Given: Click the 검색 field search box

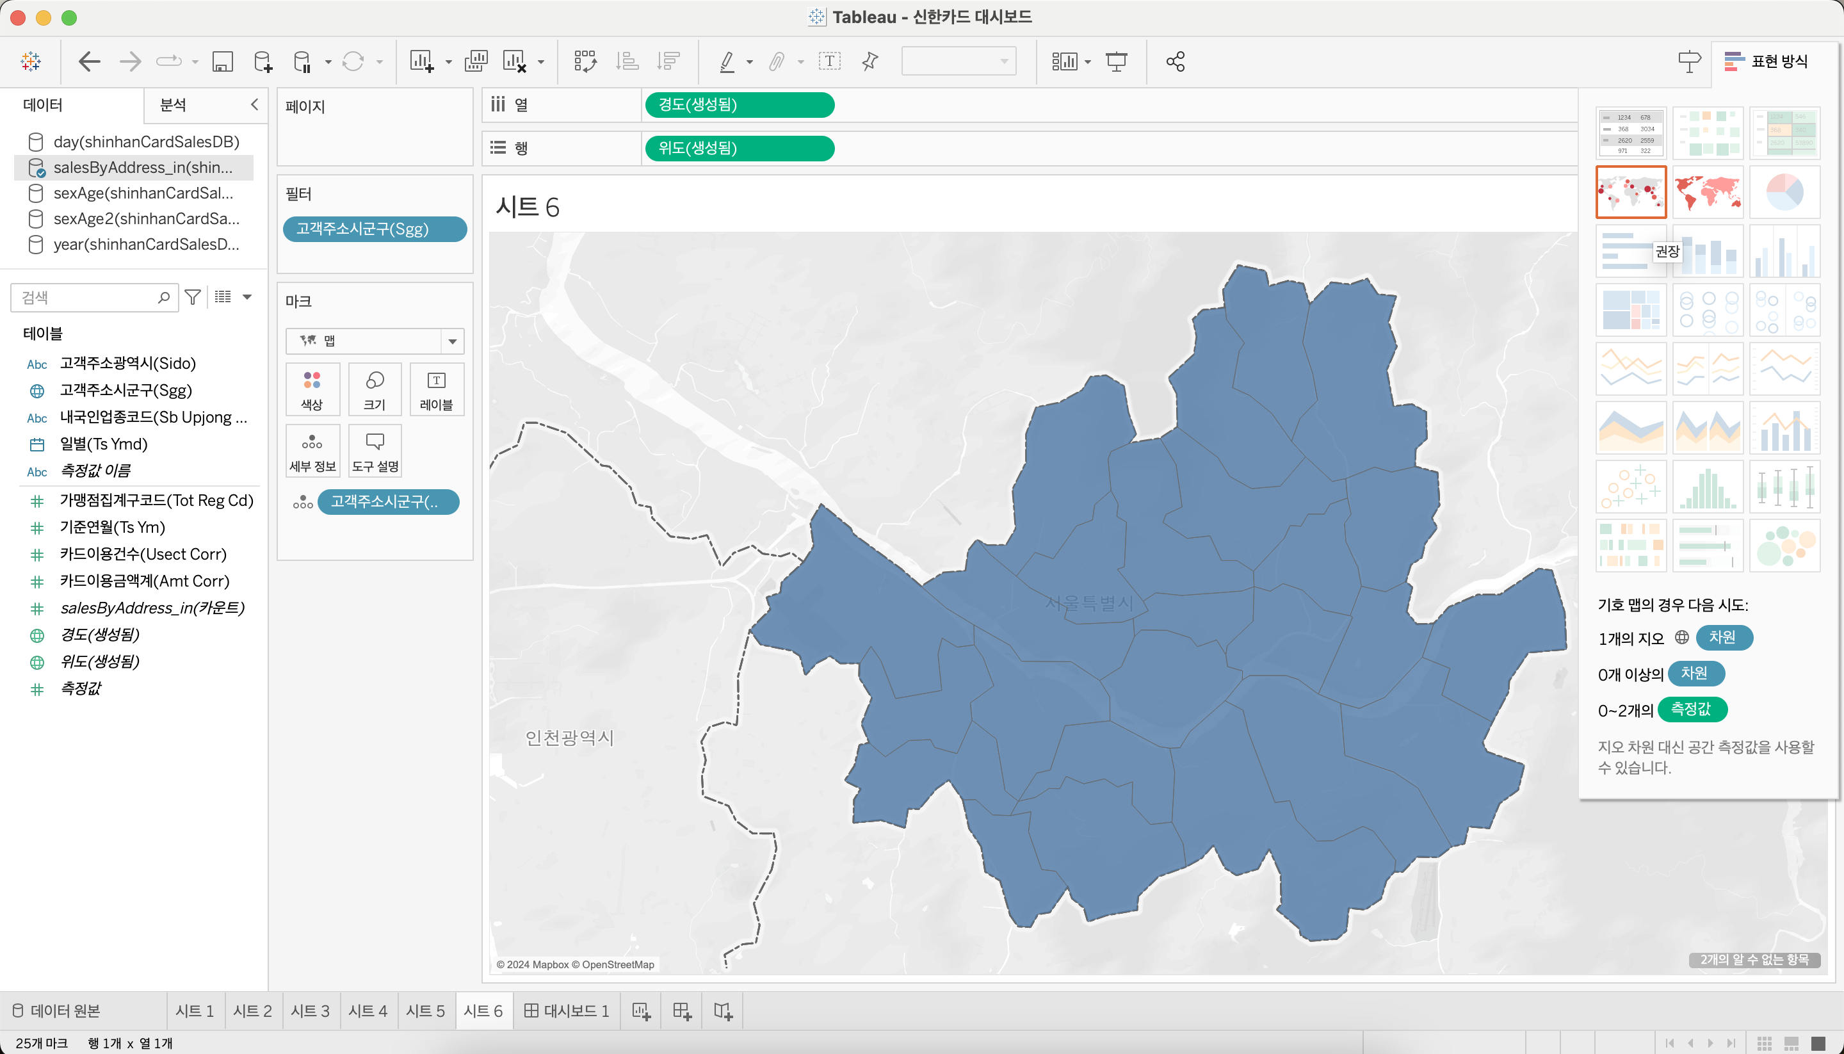Looking at the screenshot, I should coord(87,298).
